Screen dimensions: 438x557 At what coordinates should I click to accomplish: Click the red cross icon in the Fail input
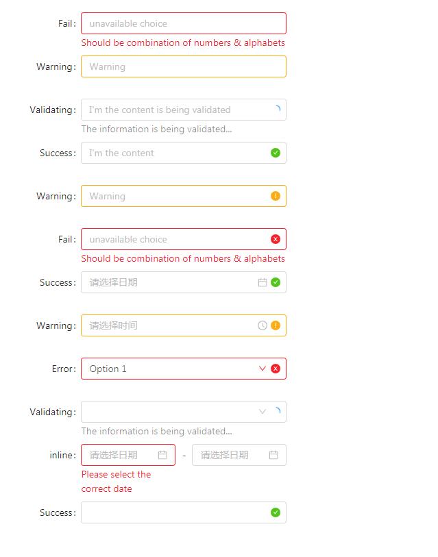coord(274,239)
